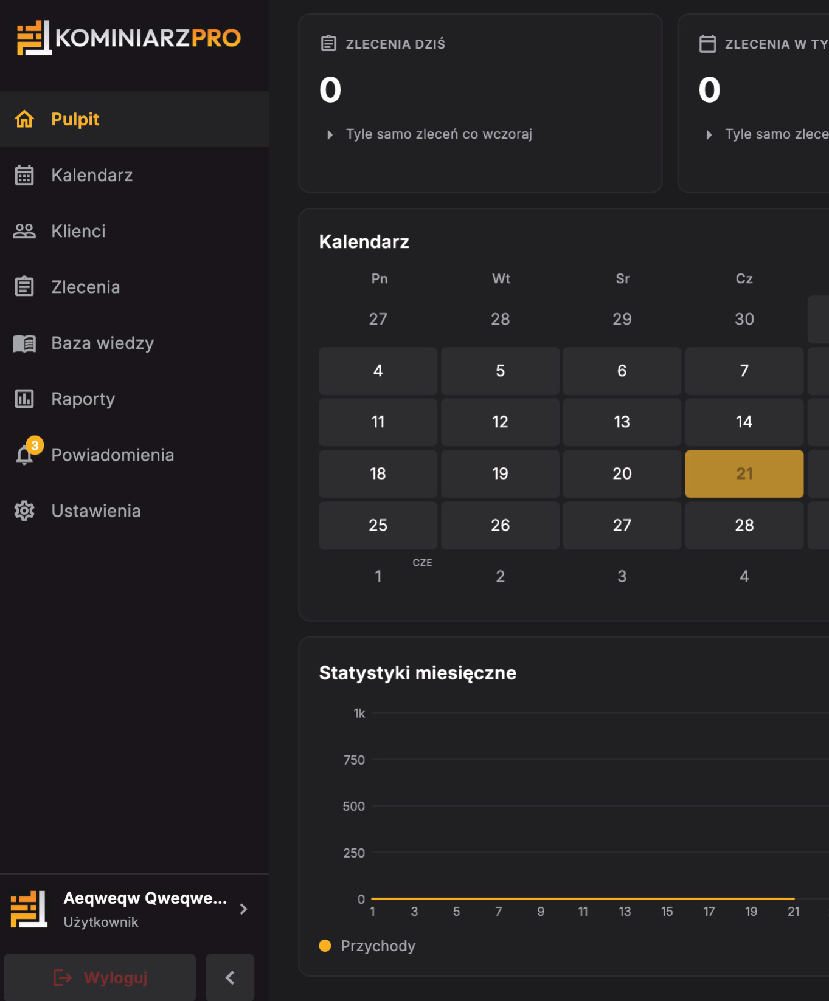
Task: Select day 7 in calendar
Action: tap(744, 371)
